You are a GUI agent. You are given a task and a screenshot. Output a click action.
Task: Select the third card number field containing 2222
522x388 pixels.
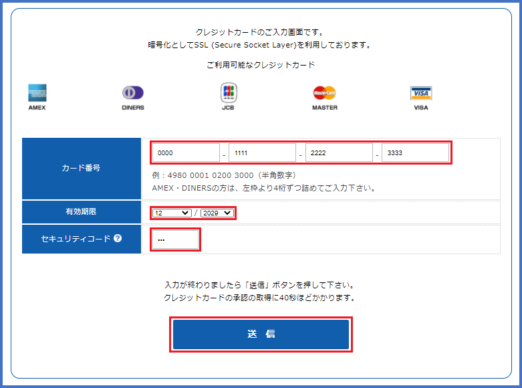click(x=338, y=153)
